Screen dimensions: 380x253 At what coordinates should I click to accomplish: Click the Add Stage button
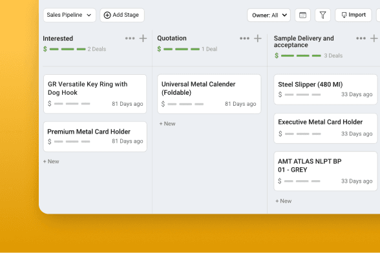point(122,15)
